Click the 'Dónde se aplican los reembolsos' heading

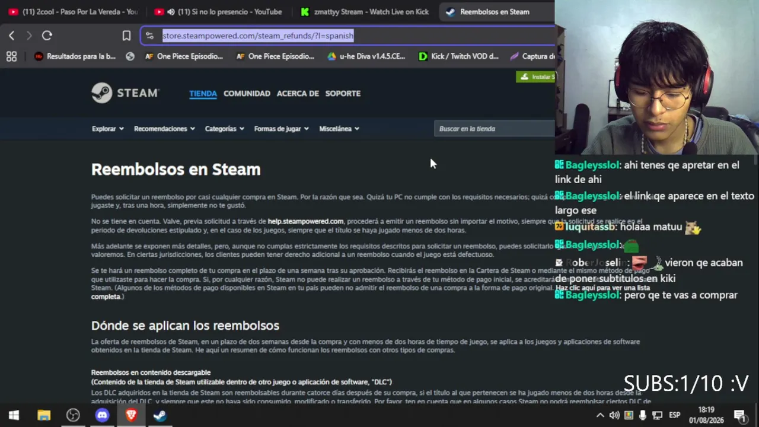tap(185, 326)
